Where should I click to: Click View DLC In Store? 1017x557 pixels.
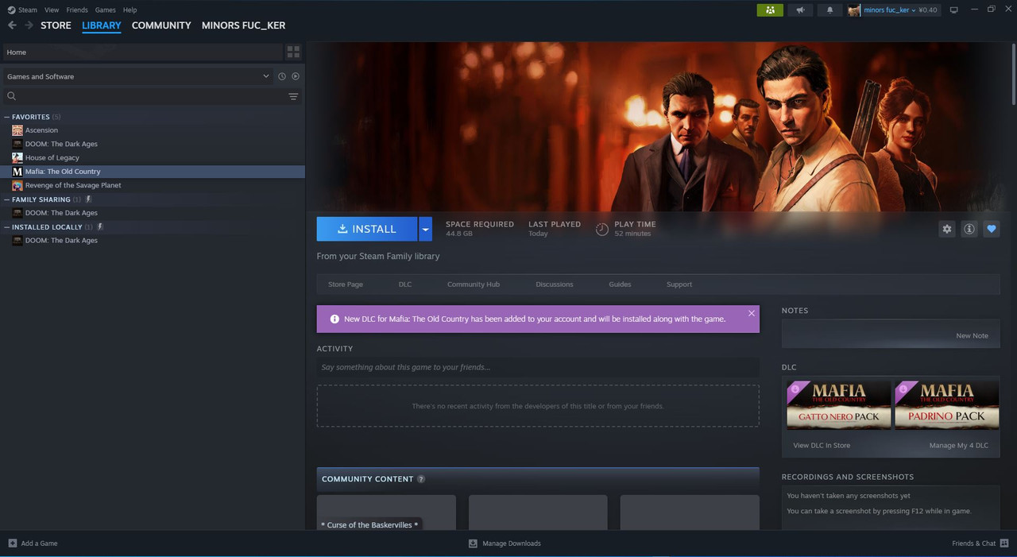[x=822, y=446]
